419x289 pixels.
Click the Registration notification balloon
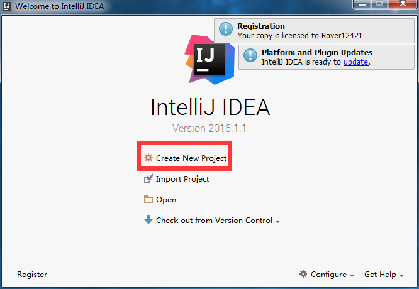pyautogui.click(x=315, y=31)
